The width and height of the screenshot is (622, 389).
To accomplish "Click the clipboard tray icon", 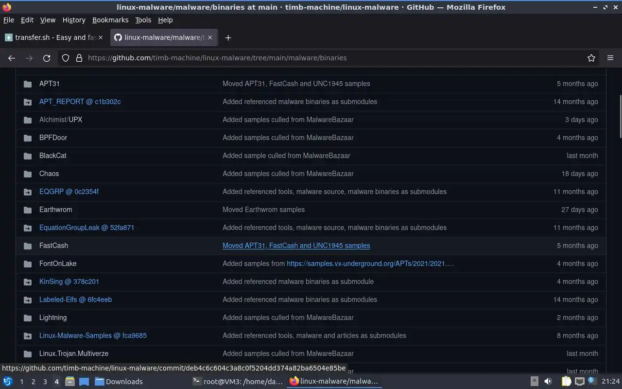I will [566, 381].
